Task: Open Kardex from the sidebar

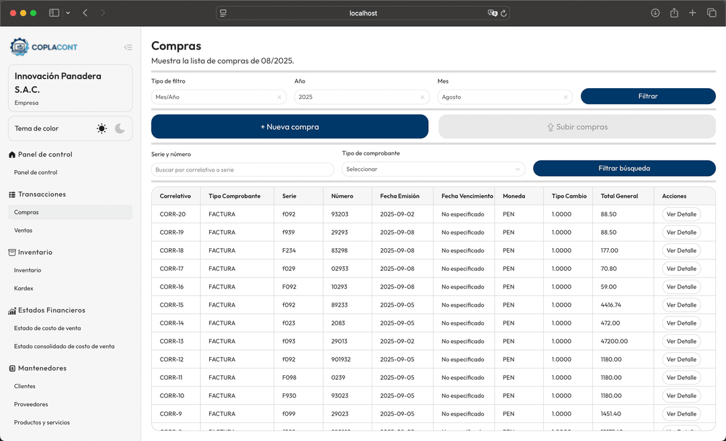Action: [24, 288]
